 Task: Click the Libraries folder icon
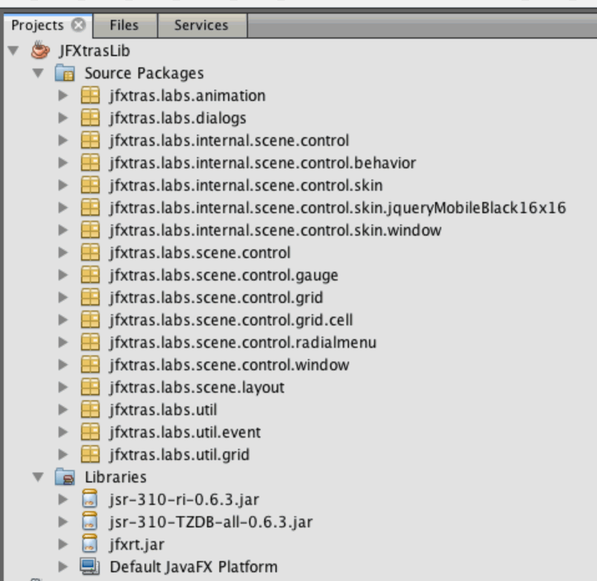[65, 478]
